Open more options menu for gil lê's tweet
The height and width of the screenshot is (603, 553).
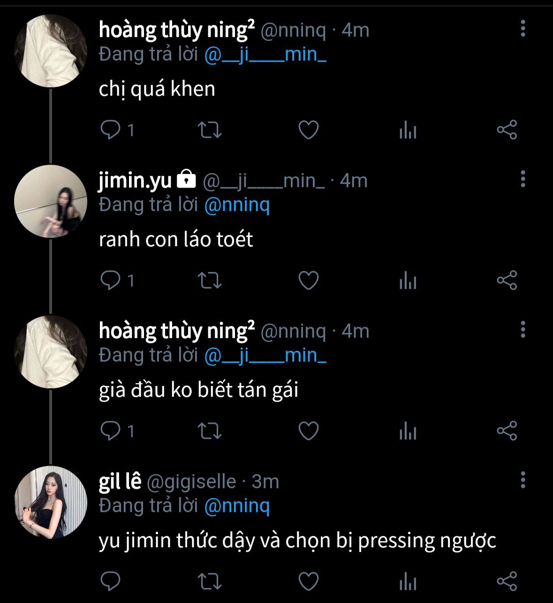523,480
